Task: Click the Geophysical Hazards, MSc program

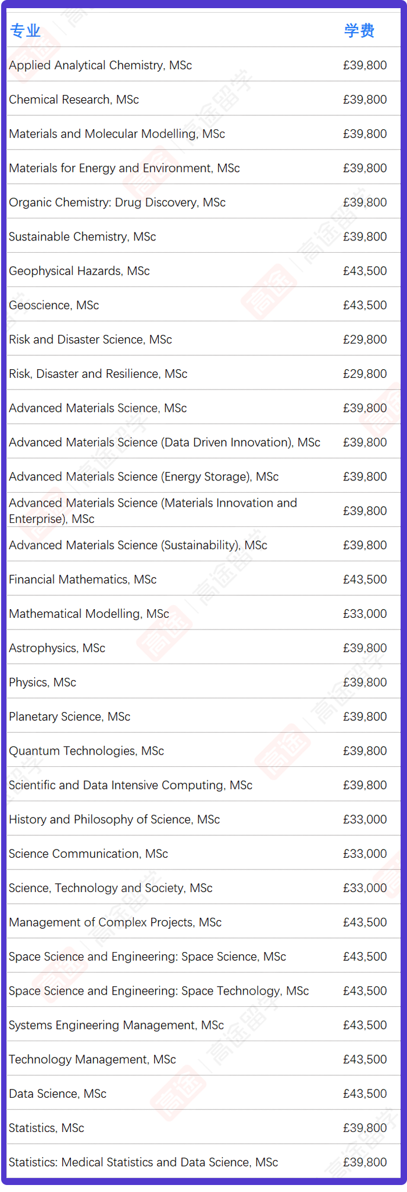Action: tap(79, 271)
